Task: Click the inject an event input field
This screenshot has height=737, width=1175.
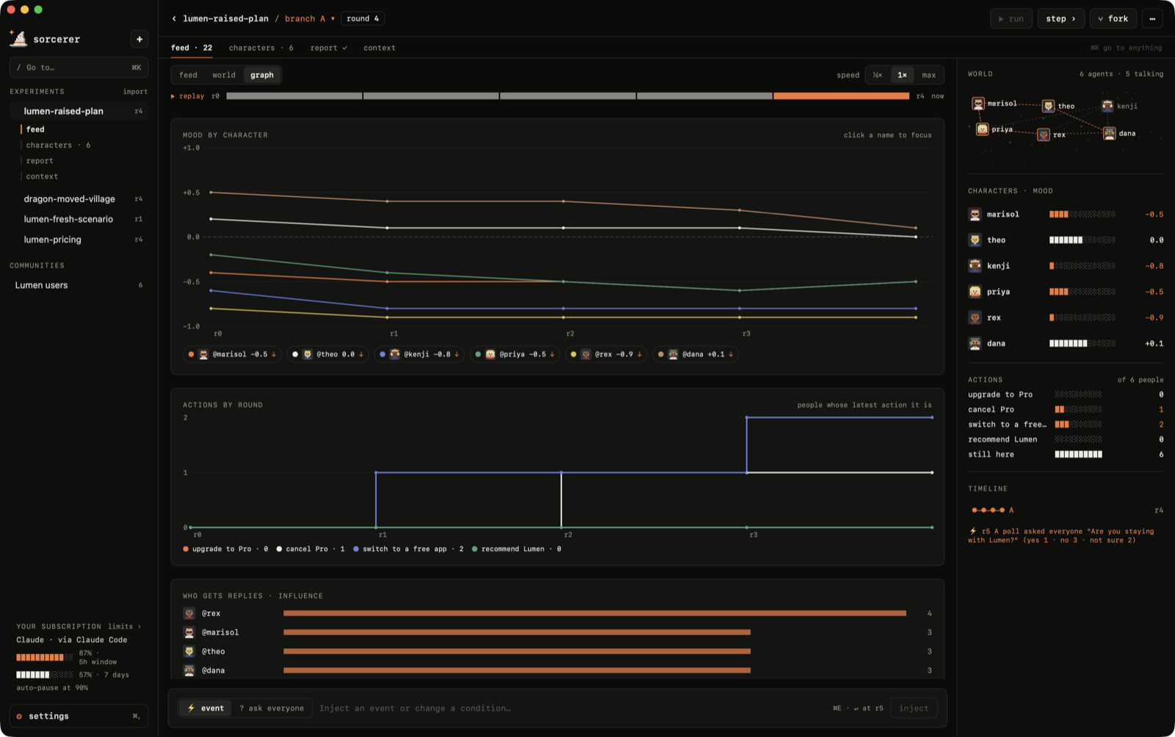Action: tap(569, 708)
